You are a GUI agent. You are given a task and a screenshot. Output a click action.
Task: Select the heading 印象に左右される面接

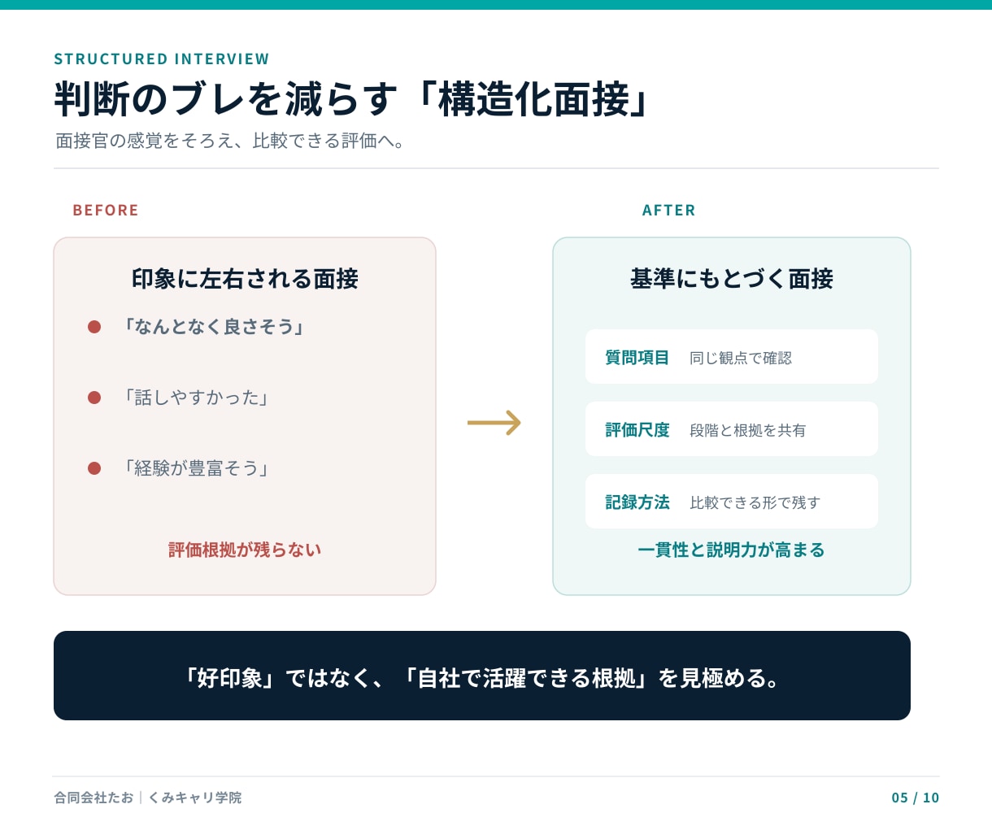click(245, 279)
